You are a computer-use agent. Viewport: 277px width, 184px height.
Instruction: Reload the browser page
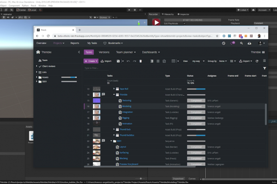(48, 36)
